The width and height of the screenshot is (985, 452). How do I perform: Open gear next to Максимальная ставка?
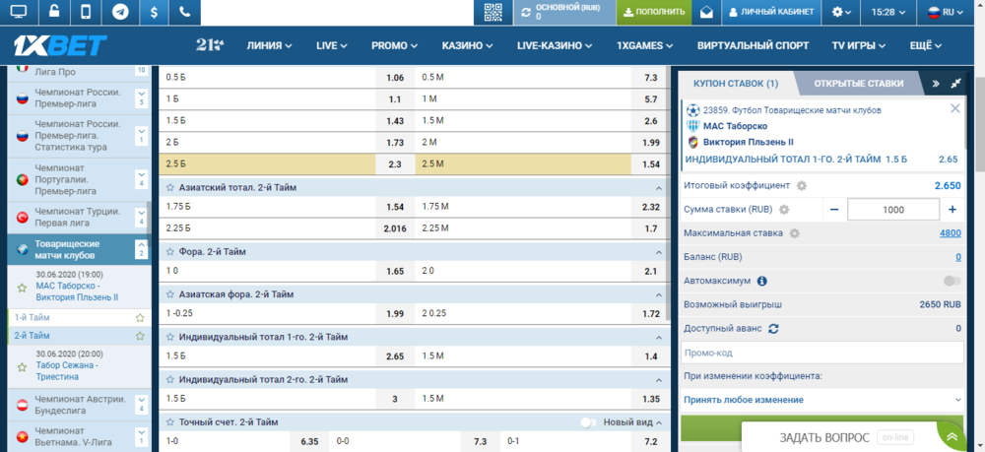795,233
